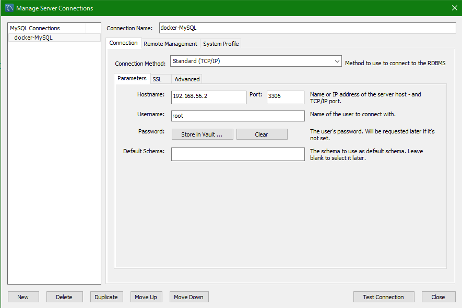Click the 'Username:' label
This screenshot has width=462, height=308.
coord(150,114)
